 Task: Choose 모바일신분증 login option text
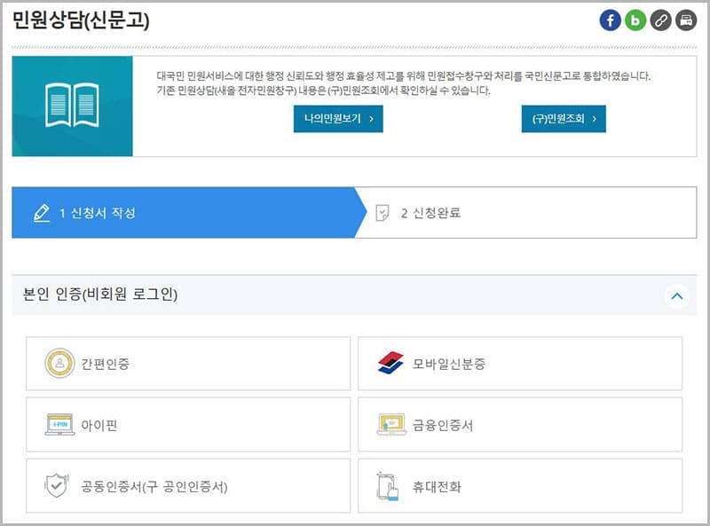[x=449, y=364]
